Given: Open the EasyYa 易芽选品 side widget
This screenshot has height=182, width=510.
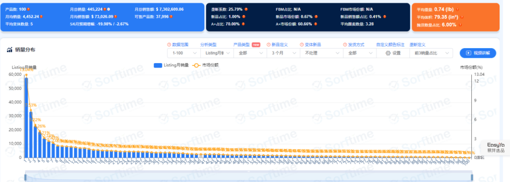Looking at the screenshot, I should point(496,147).
